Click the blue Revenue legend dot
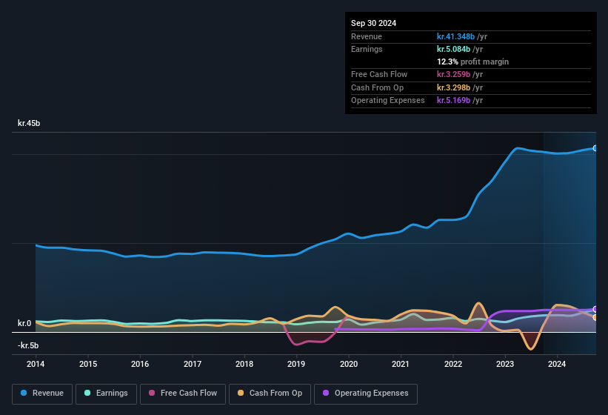 24,394
